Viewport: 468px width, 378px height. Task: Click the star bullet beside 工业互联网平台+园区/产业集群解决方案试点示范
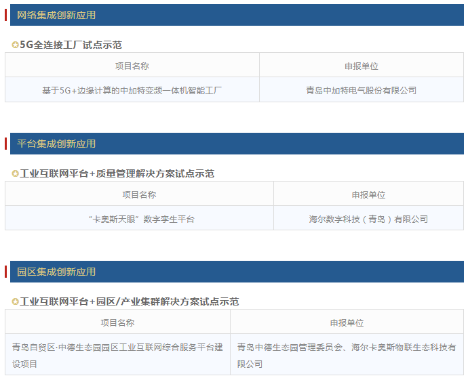(15, 301)
